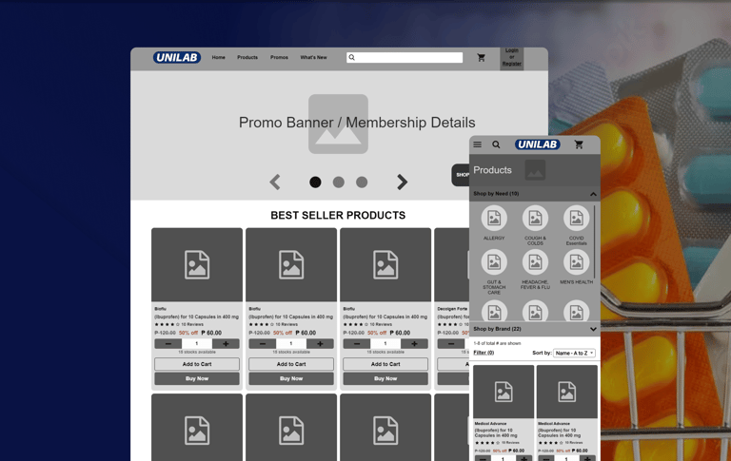
Task: Open Promos in the navigation bar
Action: (x=279, y=57)
